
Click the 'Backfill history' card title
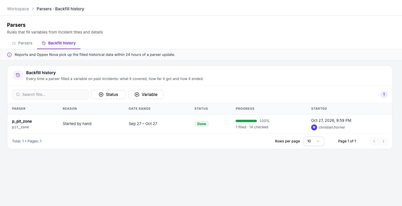point(41,73)
